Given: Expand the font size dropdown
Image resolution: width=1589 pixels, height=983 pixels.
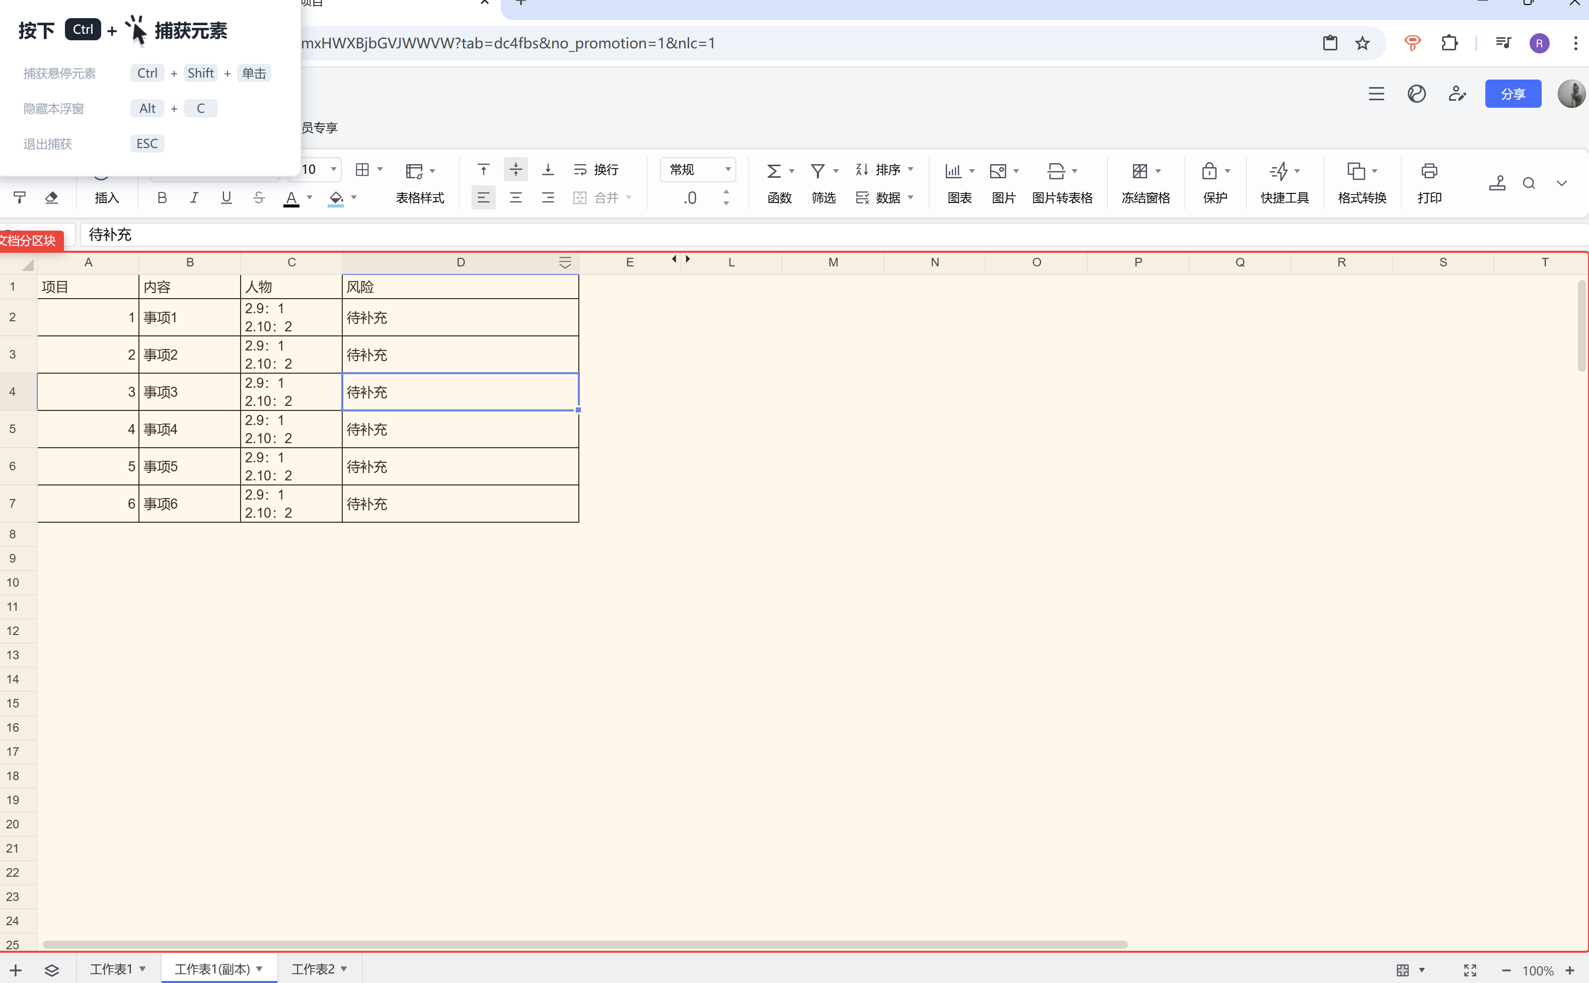Looking at the screenshot, I should click(333, 170).
